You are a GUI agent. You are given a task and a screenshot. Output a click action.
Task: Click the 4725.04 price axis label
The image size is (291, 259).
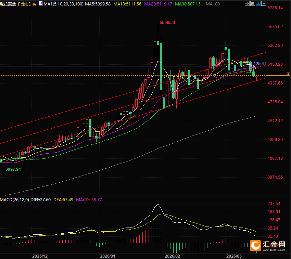coord(275,102)
